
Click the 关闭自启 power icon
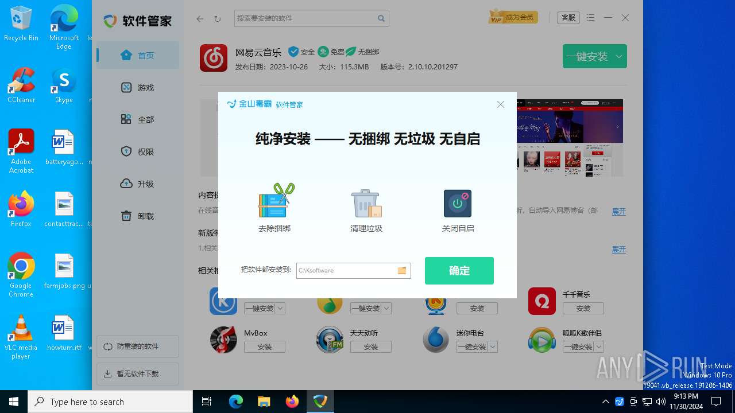tap(458, 203)
